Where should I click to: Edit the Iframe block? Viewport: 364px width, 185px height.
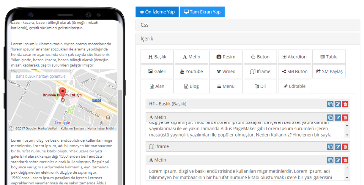[x=338, y=147]
